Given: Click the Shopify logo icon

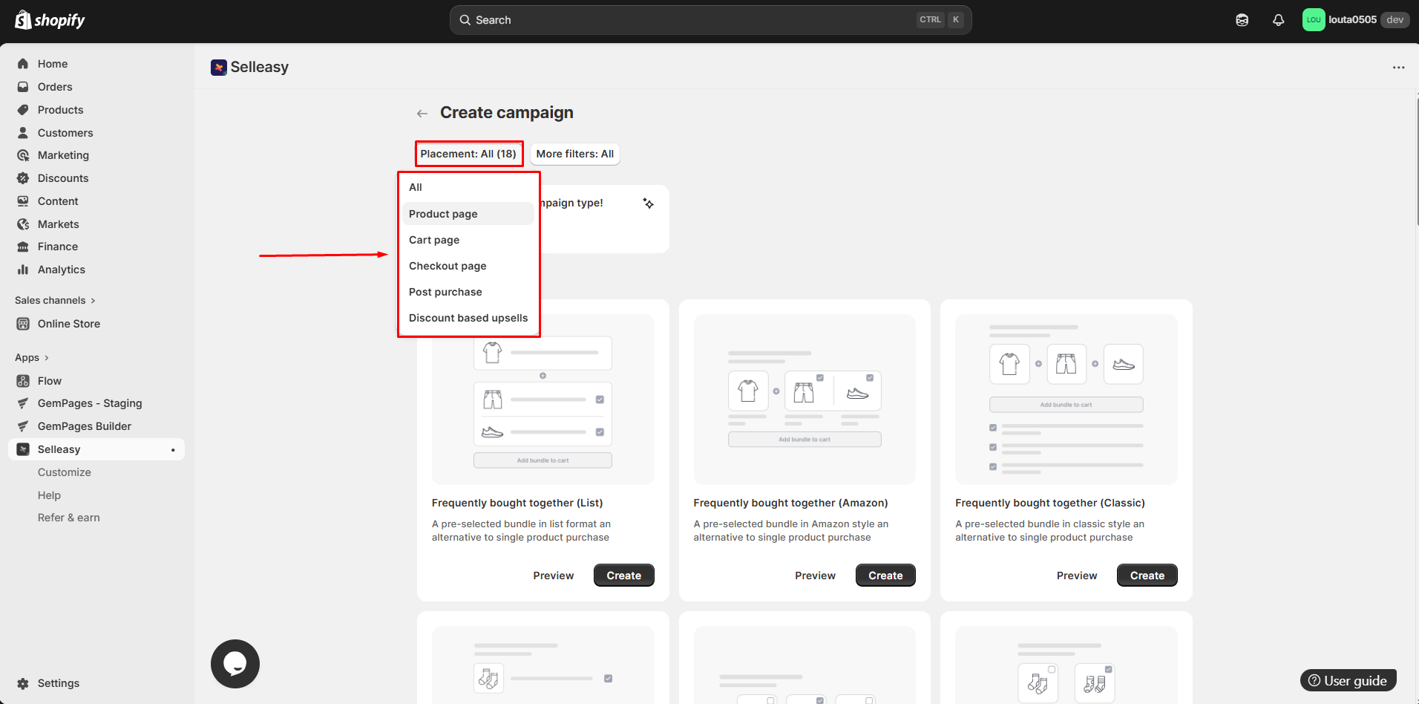Looking at the screenshot, I should (x=23, y=20).
